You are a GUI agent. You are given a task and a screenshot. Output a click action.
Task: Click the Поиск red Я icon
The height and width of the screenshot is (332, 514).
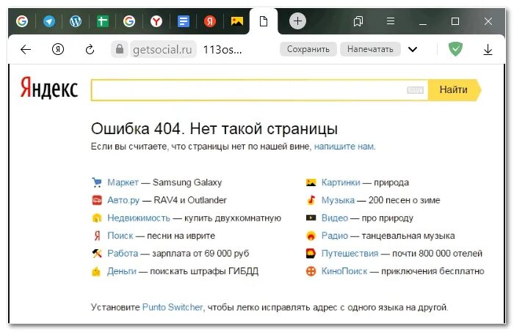coord(97,235)
